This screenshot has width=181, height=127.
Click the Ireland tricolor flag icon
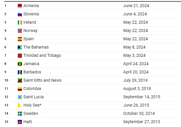pyautogui.click(x=20, y=22)
